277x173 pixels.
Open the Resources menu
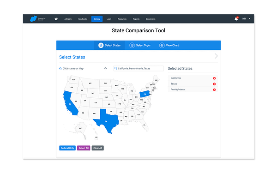coord(122,19)
